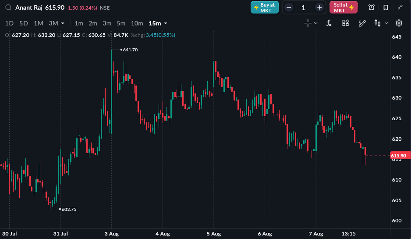Select the 1M timeframe
Screen dimensions: 411x239
[38, 23]
